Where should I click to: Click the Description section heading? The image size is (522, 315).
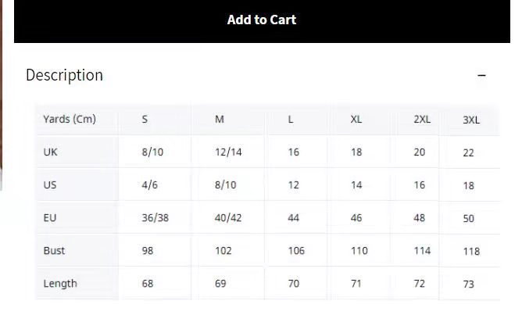click(x=64, y=75)
